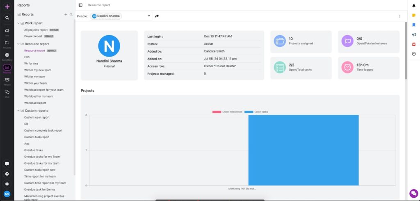
Task: Open Wr for Ana report
Action: pyautogui.click(x=31, y=64)
